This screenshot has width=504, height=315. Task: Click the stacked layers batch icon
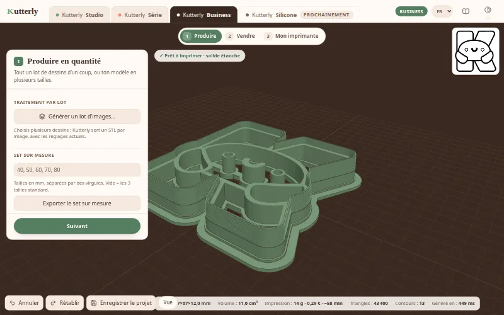[x=42, y=117]
